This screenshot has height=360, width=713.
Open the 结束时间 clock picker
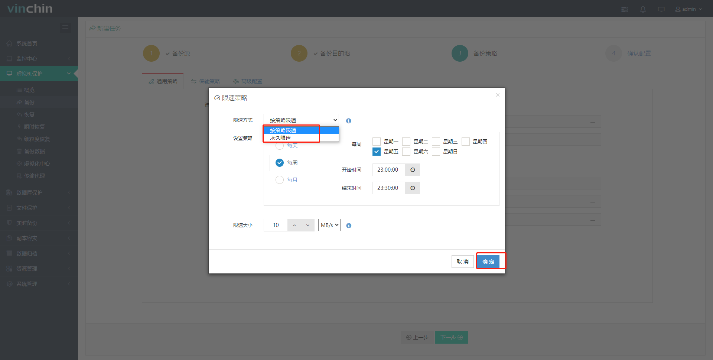(x=413, y=188)
